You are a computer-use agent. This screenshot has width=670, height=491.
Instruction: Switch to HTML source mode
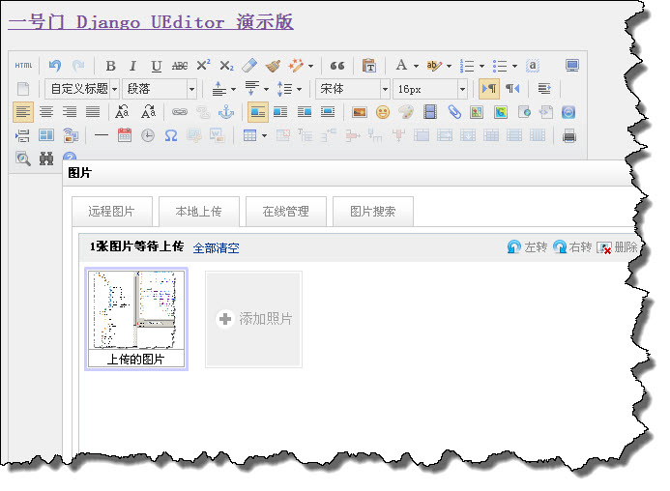pos(23,66)
